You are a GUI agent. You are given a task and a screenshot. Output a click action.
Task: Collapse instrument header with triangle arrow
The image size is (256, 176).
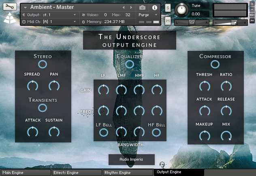(25, 8)
